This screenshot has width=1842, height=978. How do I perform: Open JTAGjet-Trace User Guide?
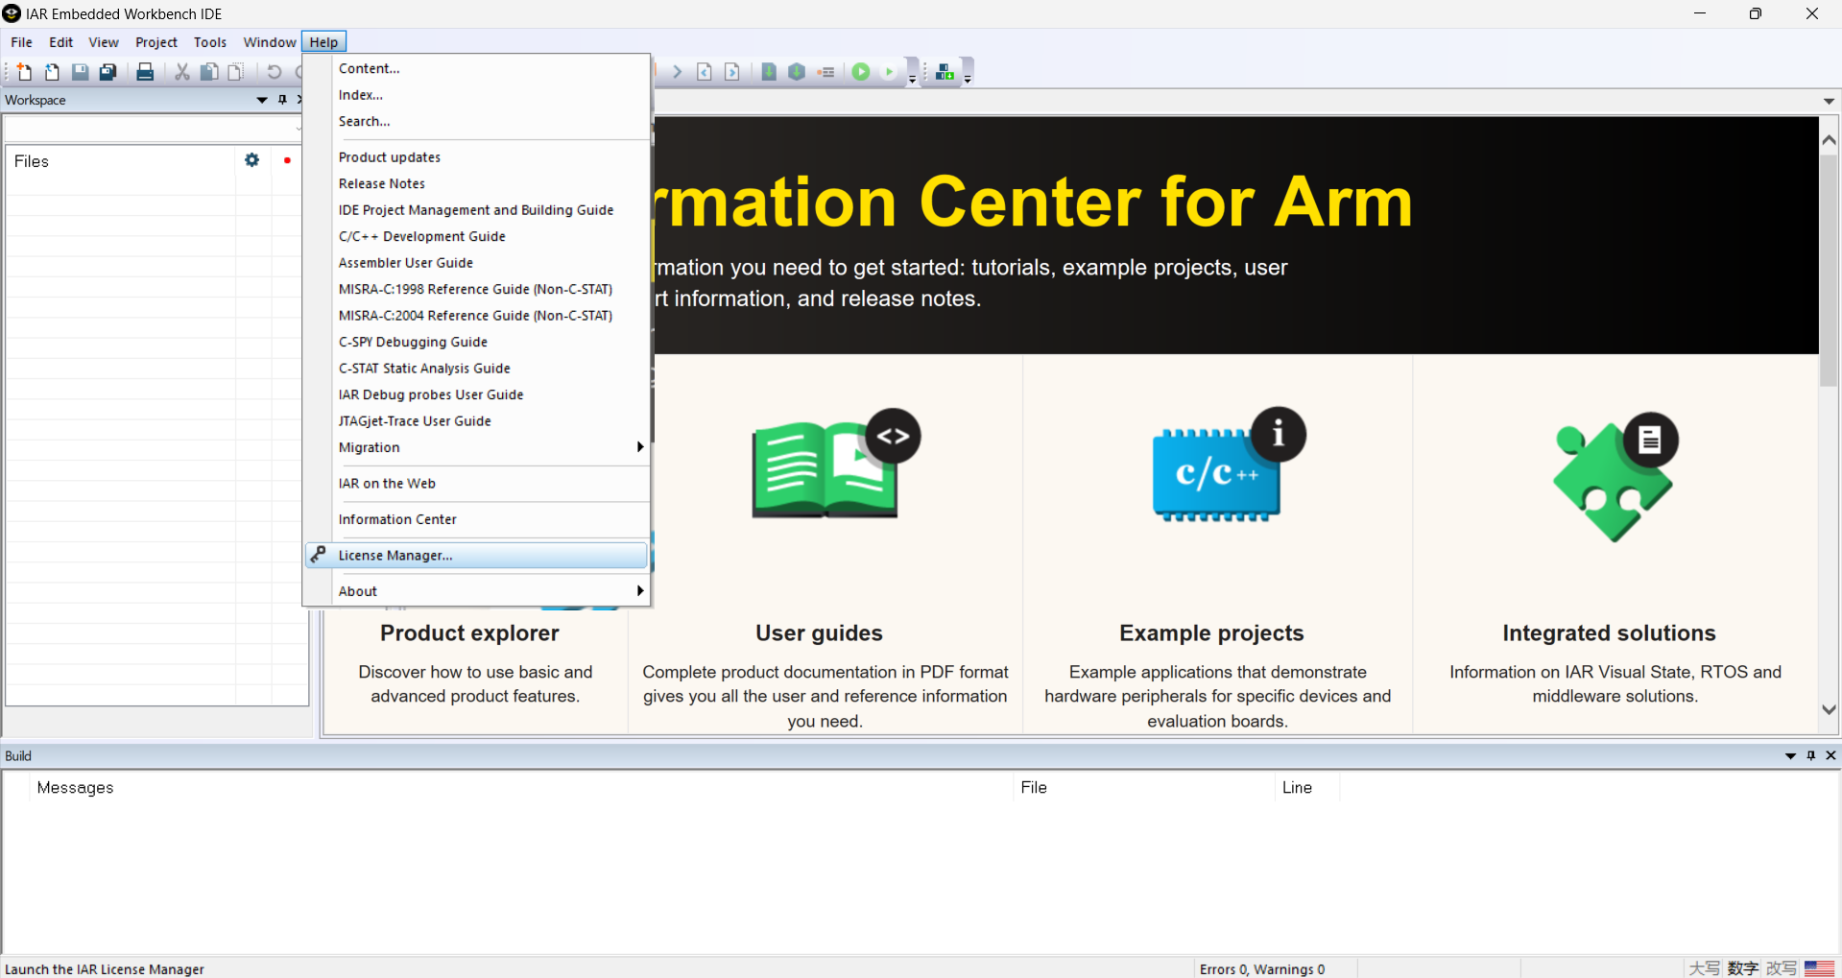coord(476,421)
